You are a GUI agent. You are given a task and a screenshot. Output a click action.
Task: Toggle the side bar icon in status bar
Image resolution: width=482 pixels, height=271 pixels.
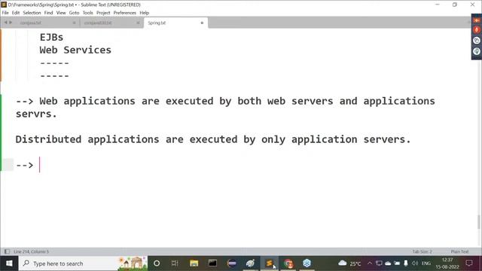coord(7,251)
